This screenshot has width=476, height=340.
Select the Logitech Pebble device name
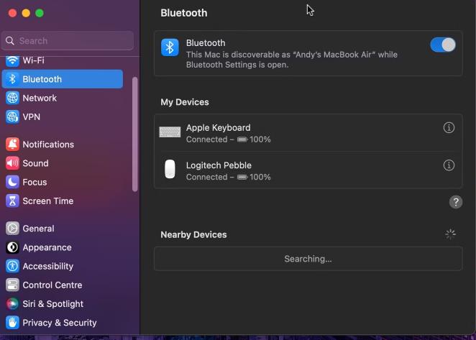coord(219,165)
